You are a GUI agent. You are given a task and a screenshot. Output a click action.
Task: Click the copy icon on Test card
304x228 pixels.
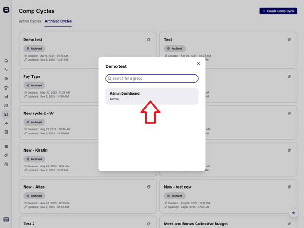click(289, 40)
